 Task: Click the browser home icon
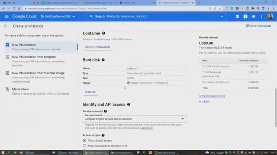tap(19, 8)
